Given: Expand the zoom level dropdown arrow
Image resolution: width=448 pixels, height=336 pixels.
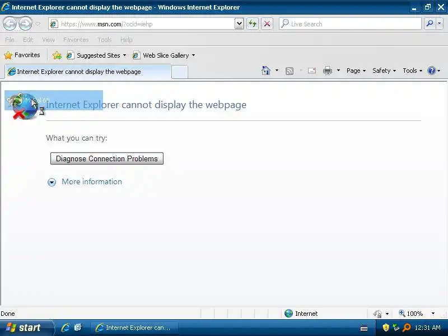Looking at the screenshot, I should (x=433, y=314).
